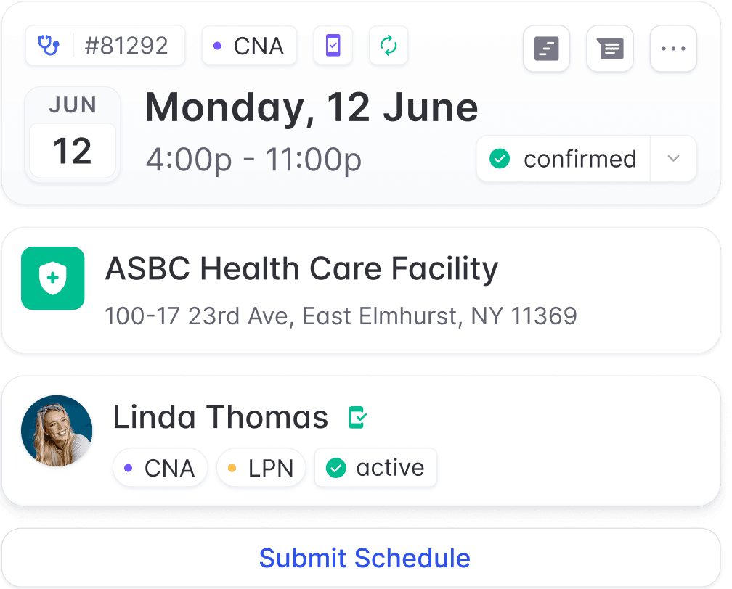Expand shift details via the chevron control

click(x=673, y=158)
